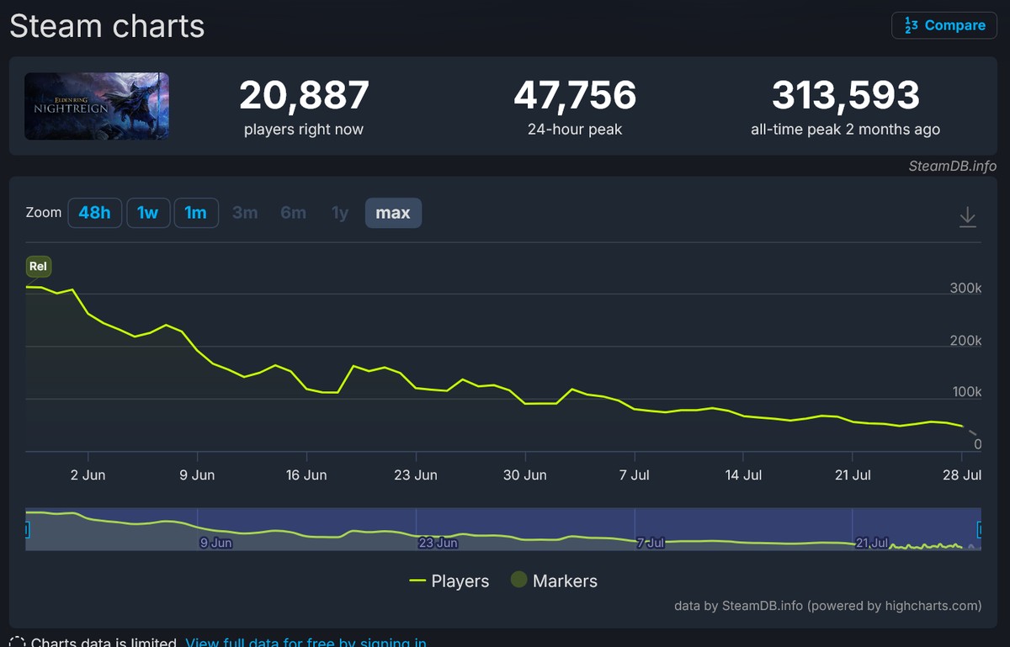
Task: Click the 28 Jul axis label
Action: (962, 475)
